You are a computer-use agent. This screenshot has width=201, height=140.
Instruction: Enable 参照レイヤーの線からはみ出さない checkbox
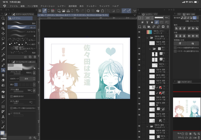tap(11, 108)
